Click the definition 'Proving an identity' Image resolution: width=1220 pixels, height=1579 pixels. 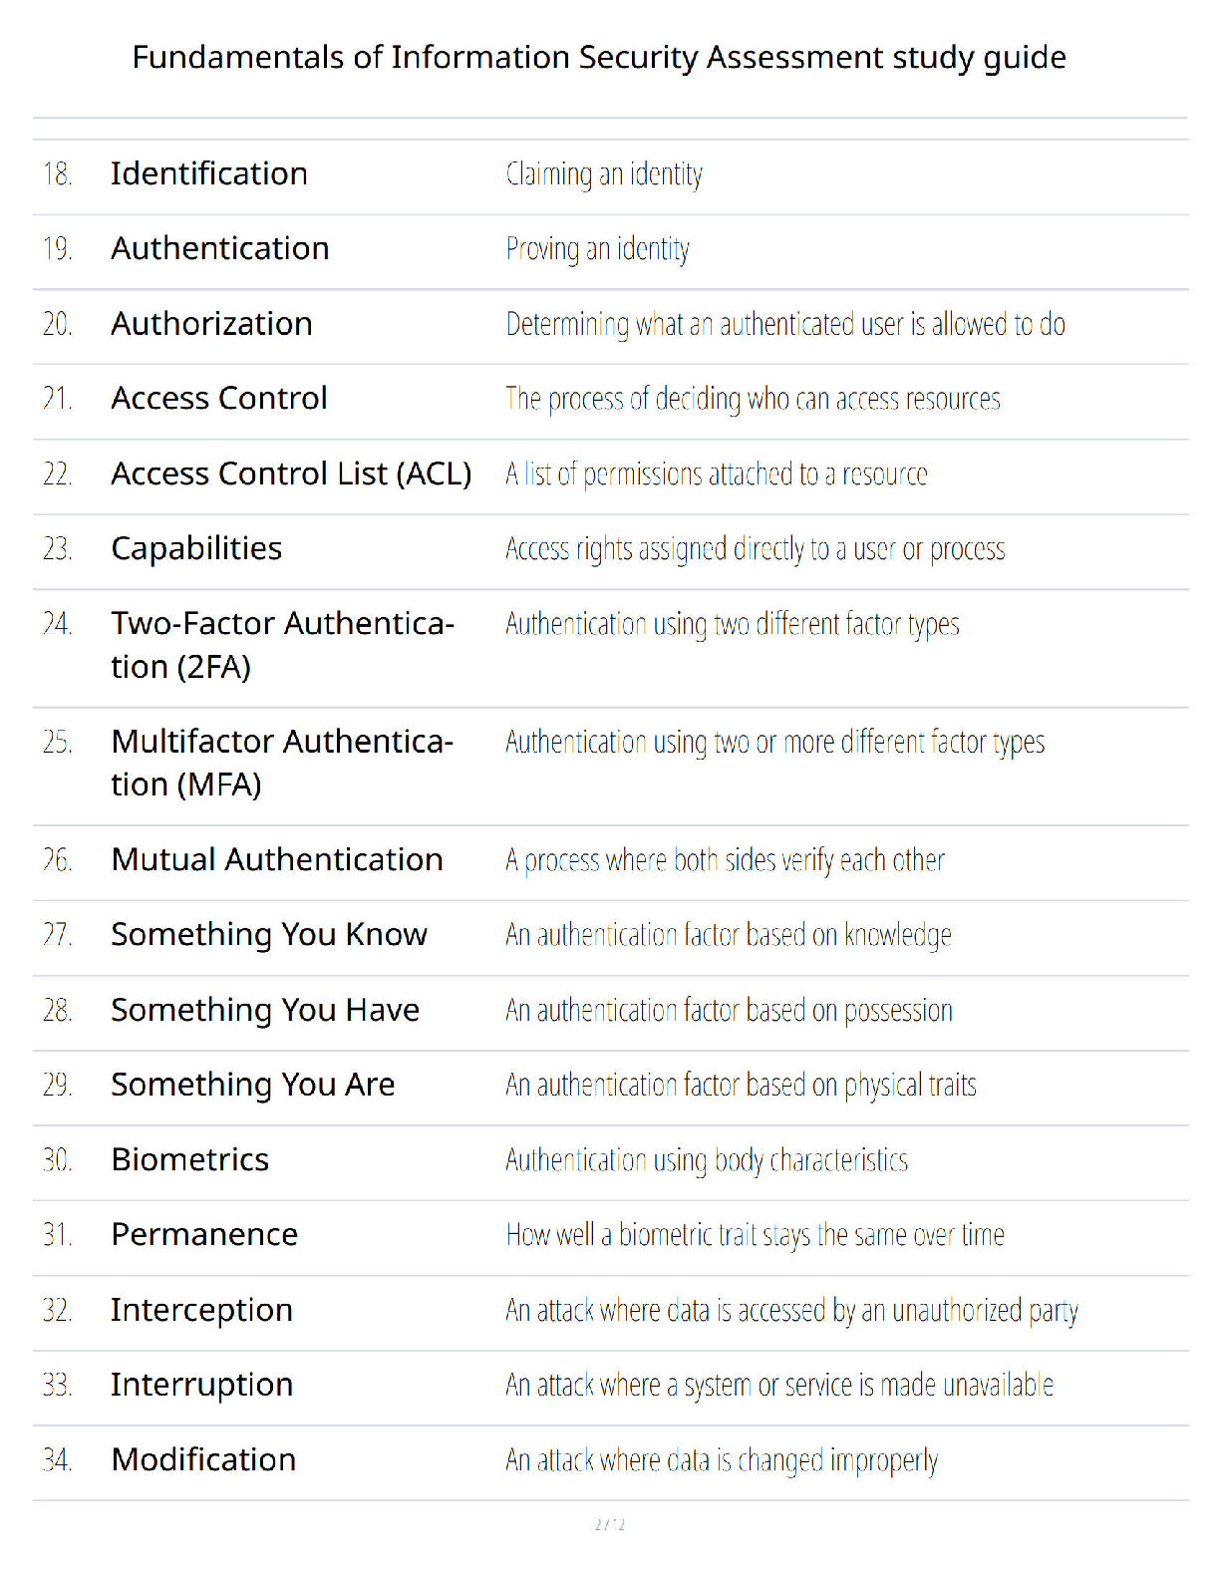coord(598,249)
